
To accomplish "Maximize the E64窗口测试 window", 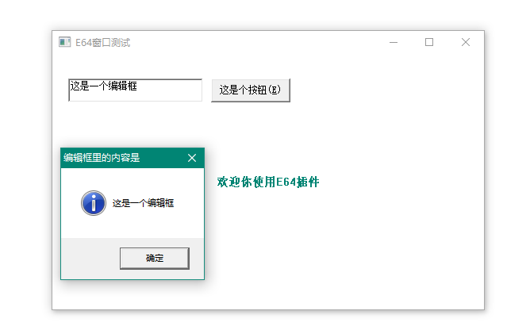I will tap(429, 42).
